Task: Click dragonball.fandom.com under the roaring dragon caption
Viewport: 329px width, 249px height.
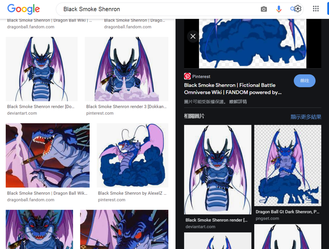Action: [31, 200]
